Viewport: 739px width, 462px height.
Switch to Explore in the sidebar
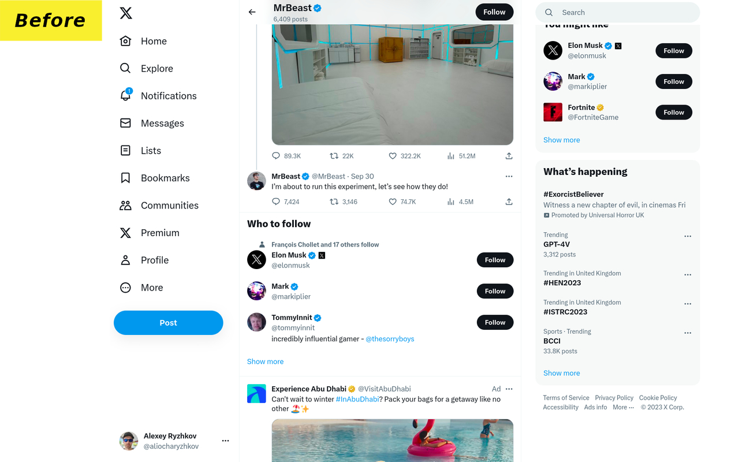click(126, 68)
